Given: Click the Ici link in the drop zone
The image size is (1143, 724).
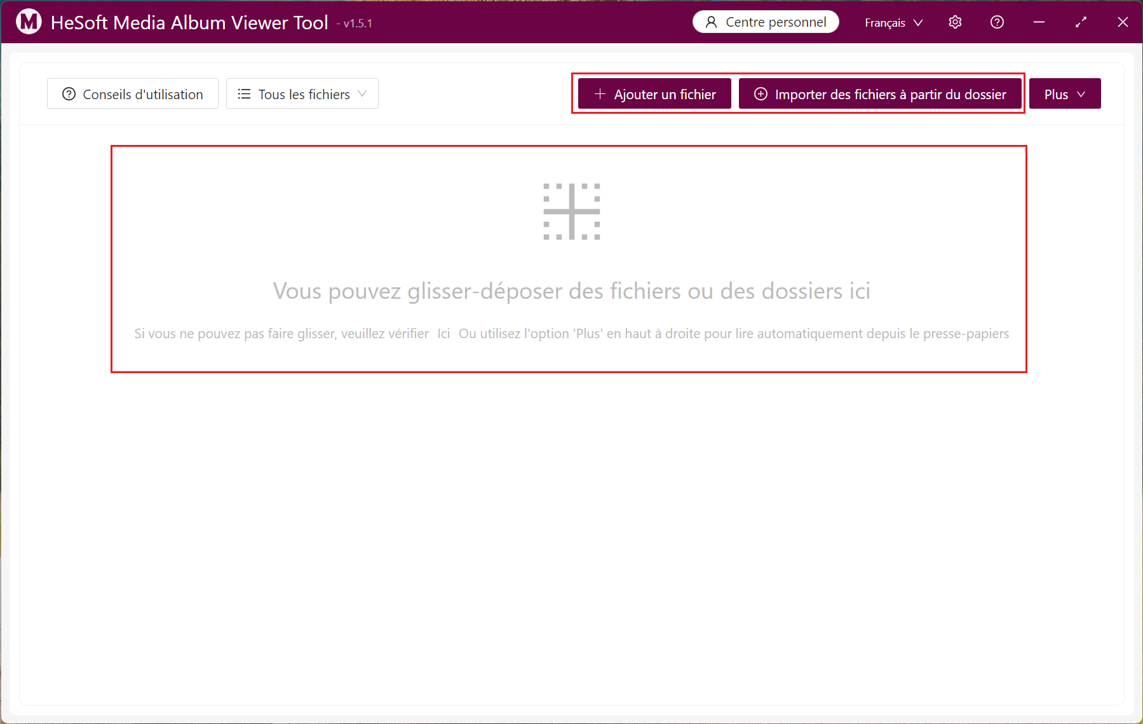Looking at the screenshot, I should coord(443,334).
